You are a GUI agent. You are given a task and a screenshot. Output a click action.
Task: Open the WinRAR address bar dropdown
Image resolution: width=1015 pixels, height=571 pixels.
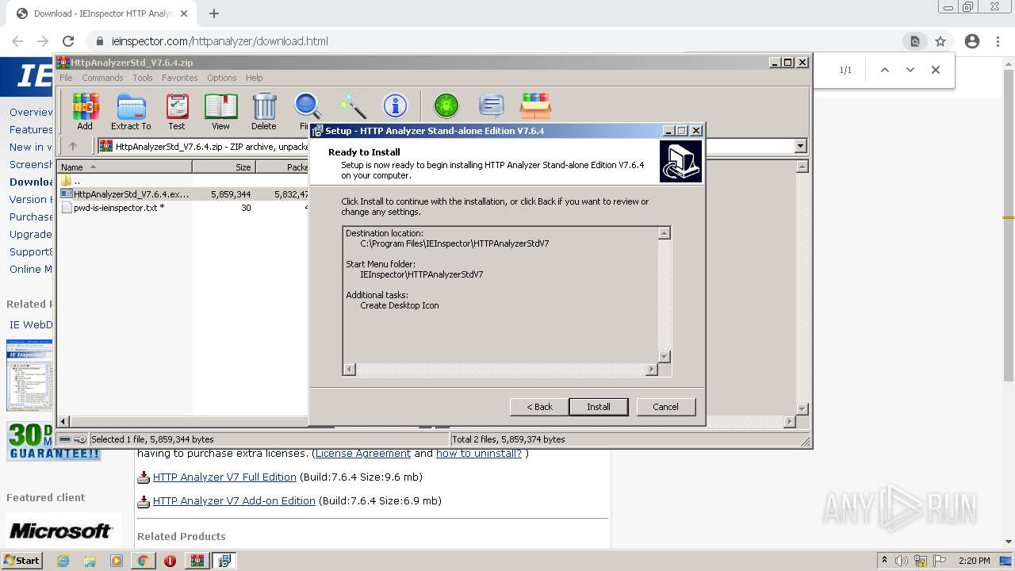[x=800, y=146]
